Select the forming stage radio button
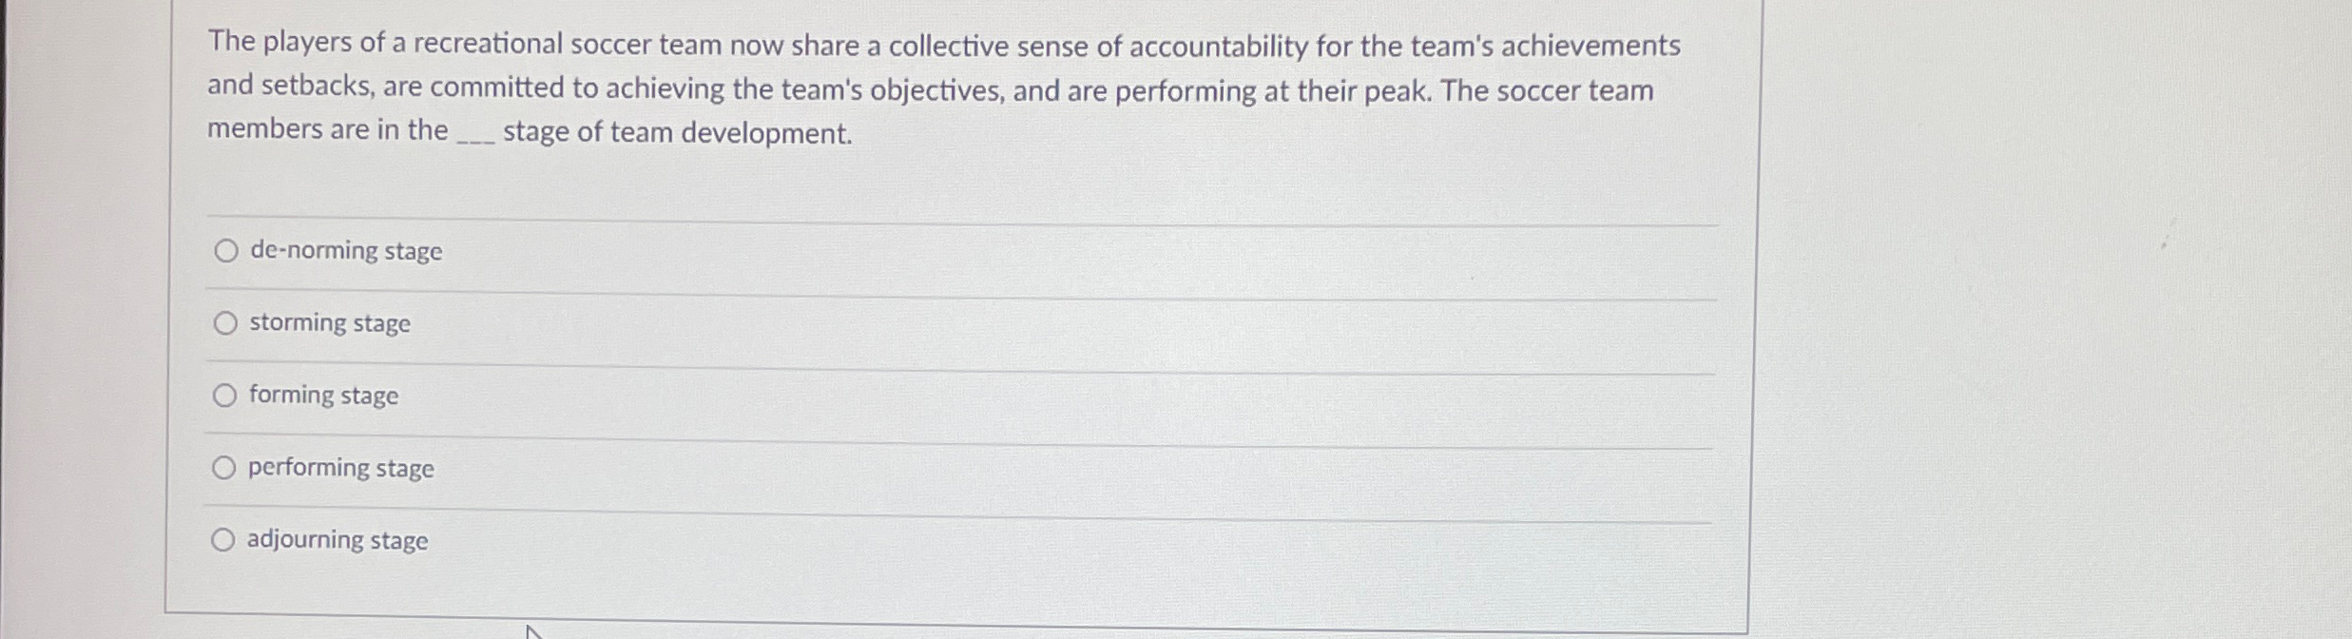Image resolution: width=2352 pixels, height=639 pixels. pos(225,396)
